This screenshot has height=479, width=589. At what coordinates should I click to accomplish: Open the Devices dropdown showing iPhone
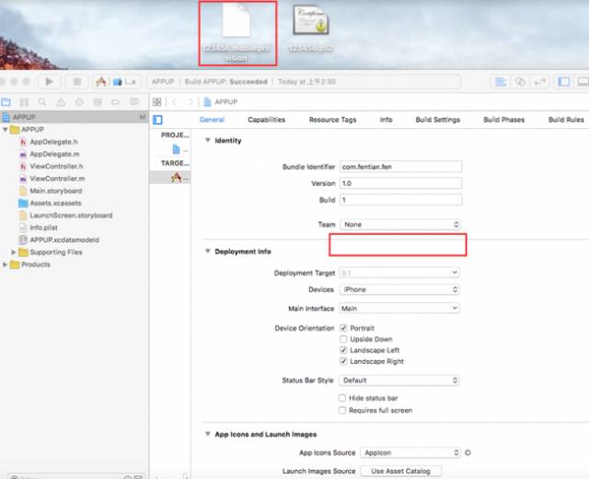[399, 289]
